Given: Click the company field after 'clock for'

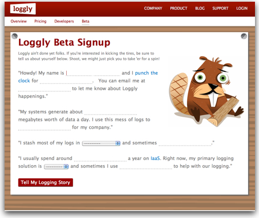Looking at the screenshot, I should (66, 81).
